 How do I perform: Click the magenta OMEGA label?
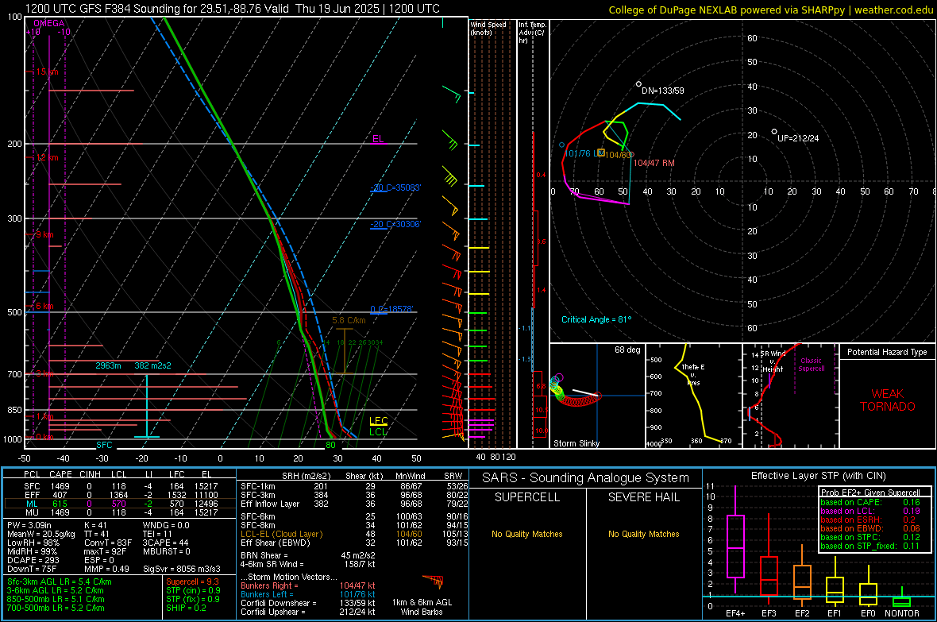pos(49,23)
